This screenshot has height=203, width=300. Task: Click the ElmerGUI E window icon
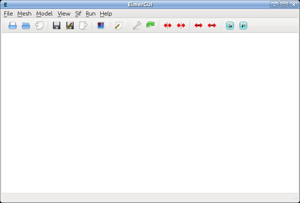[6, 5]
